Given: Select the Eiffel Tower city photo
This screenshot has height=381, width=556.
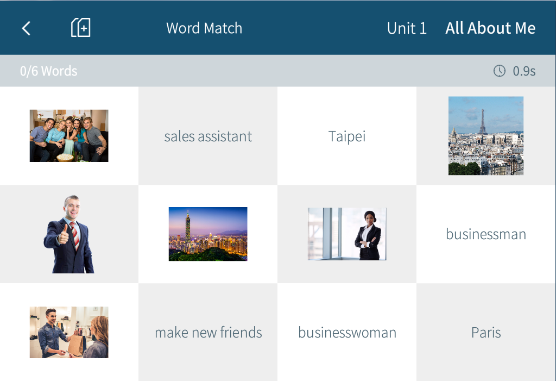Looking at the screenshot, I should click(x=486, y=136).
